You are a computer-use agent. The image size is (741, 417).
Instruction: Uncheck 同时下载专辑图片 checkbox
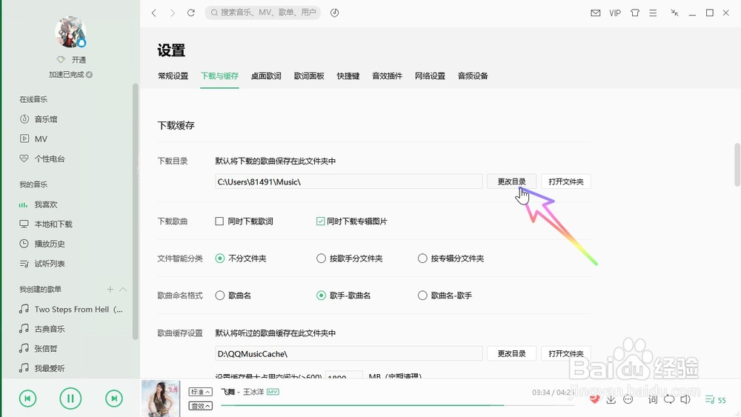(x=320, y=221)
